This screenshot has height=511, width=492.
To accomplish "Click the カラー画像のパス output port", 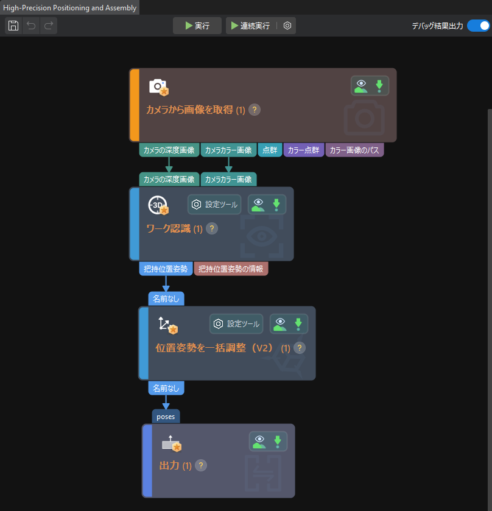I will click(x=354, y=150).
